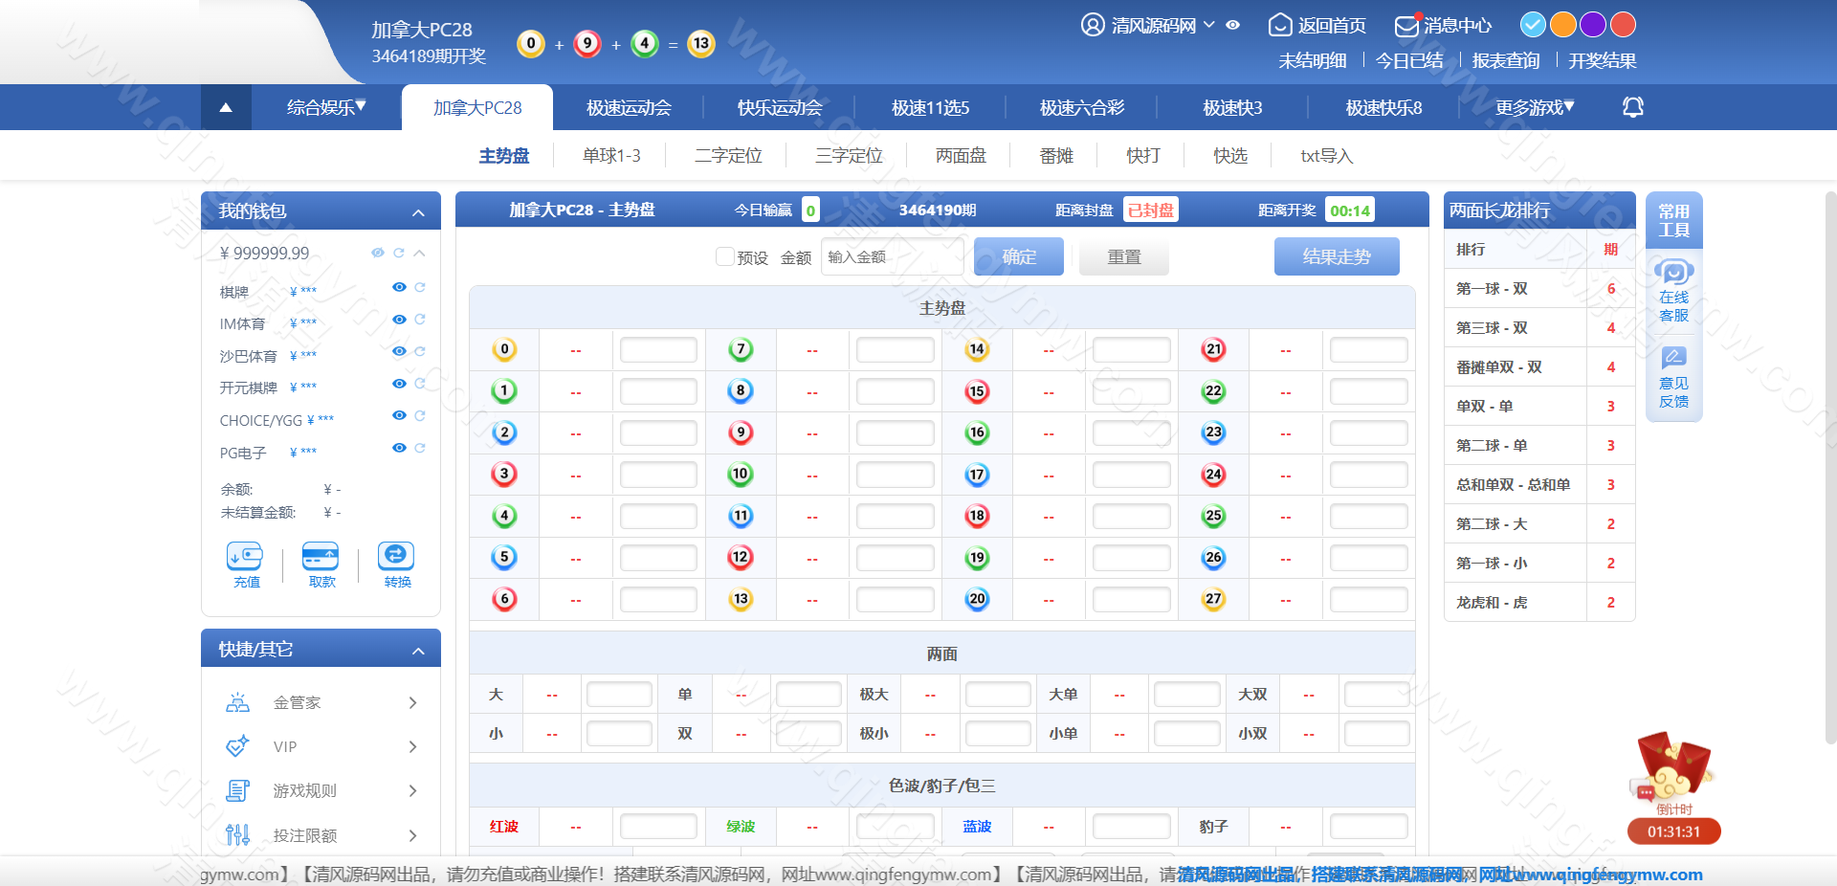Screen dimensions: 1837x886
Task: Collapse navigation with the up triangle button
Action: (226, 107)
